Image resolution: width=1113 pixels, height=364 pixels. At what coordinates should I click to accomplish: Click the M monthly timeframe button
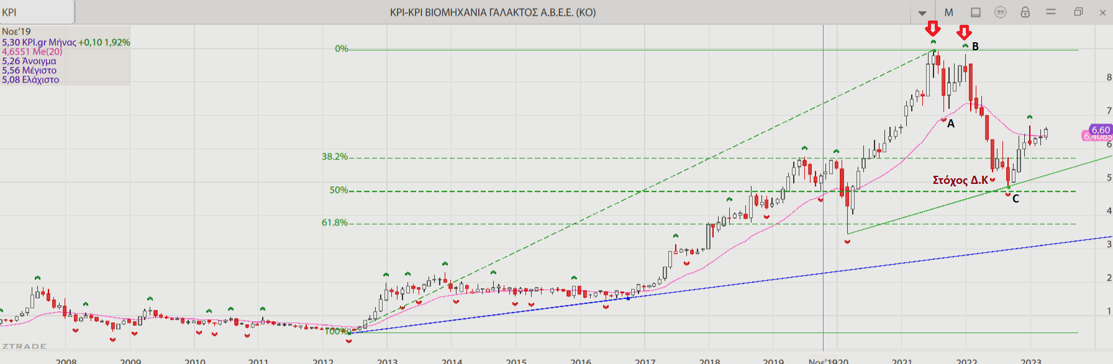pos(948,12)
